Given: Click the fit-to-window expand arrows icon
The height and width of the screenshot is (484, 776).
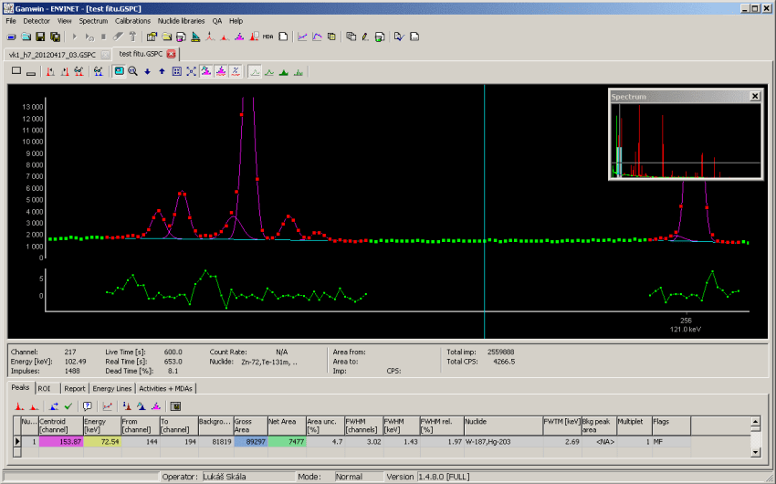Looking at the screenshot, I should 191,70.
